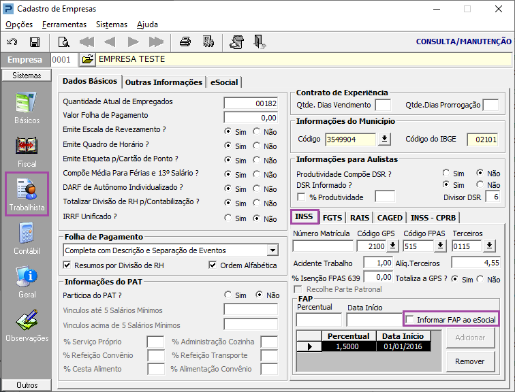Switch to the INSS - CPRB tab
Screen dimensions: 515x392
[x=433, y=218]
